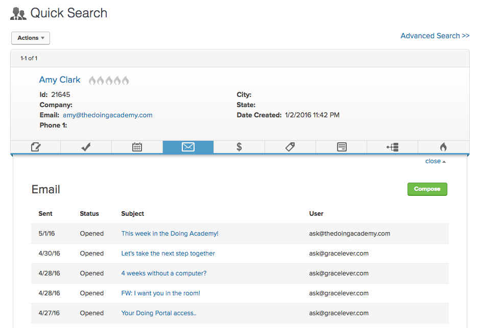Open "4 weeks without a computer?" email
Screen dimensions: 479x328
click(x=164, y=273)
